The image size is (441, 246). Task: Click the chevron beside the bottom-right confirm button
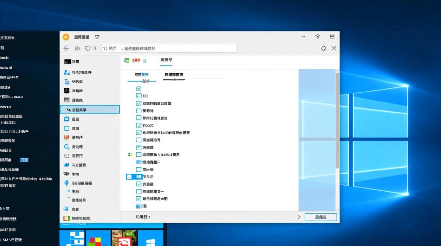point(299,217)
